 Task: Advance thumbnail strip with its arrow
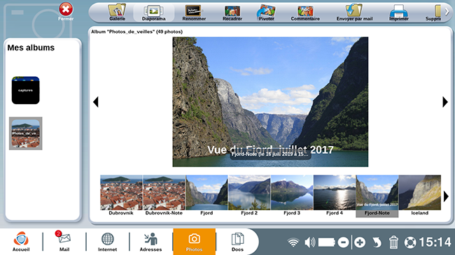click(446, 196)
